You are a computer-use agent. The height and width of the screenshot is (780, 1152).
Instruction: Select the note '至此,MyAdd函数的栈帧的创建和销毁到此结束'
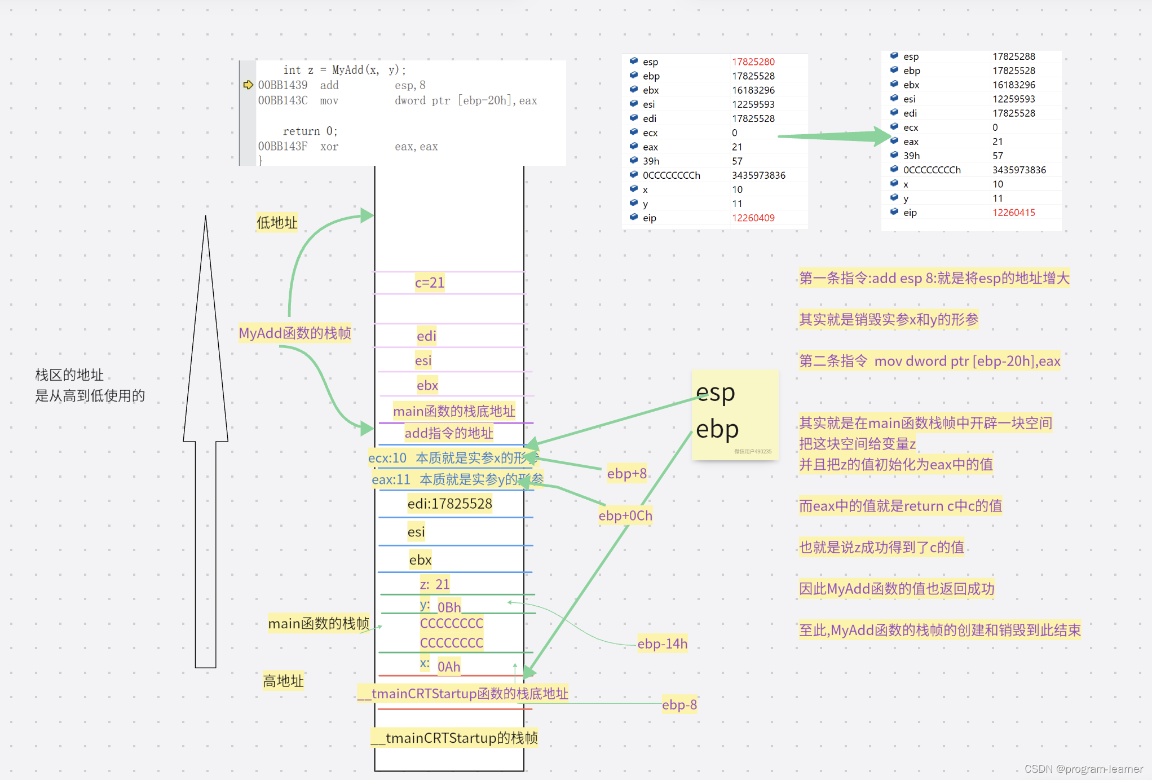[939, 630]
